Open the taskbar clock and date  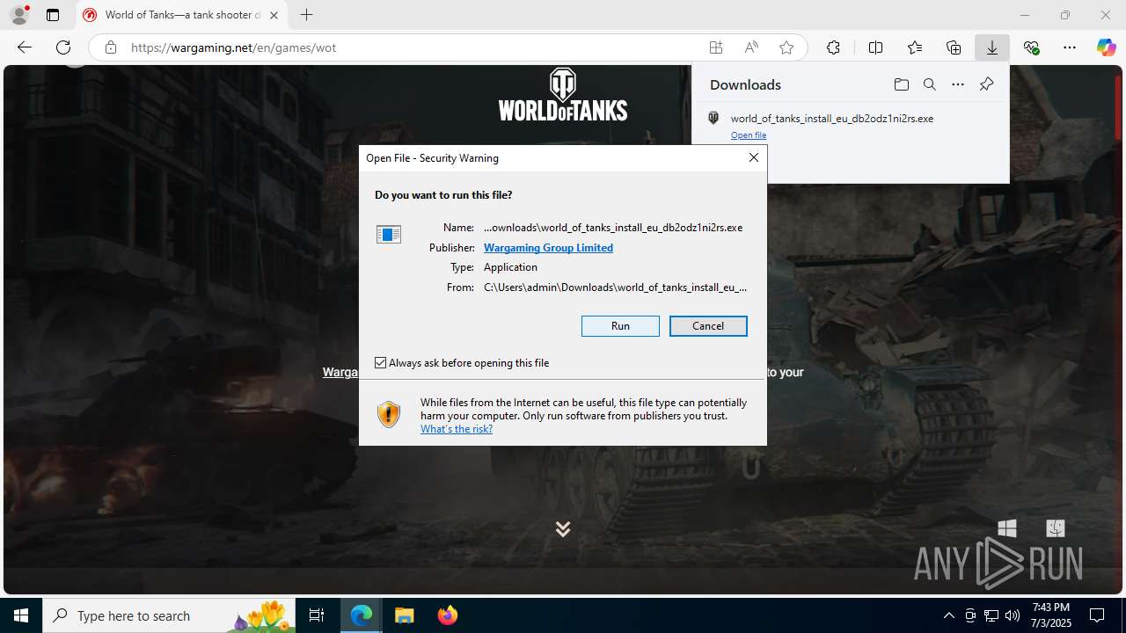1051,615
